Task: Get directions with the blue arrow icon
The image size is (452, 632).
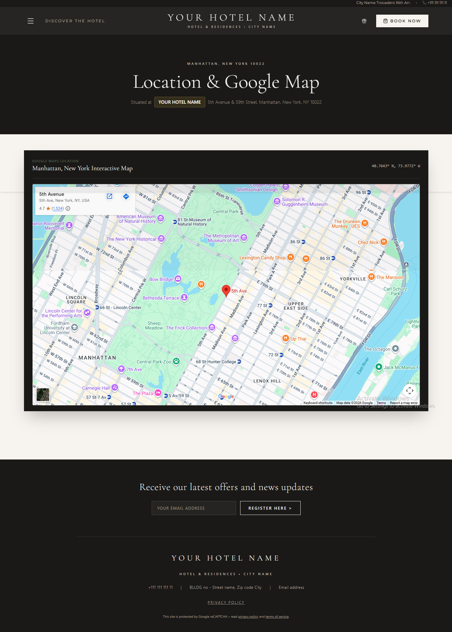Action: pyautogui.click(x=126, y=196)
